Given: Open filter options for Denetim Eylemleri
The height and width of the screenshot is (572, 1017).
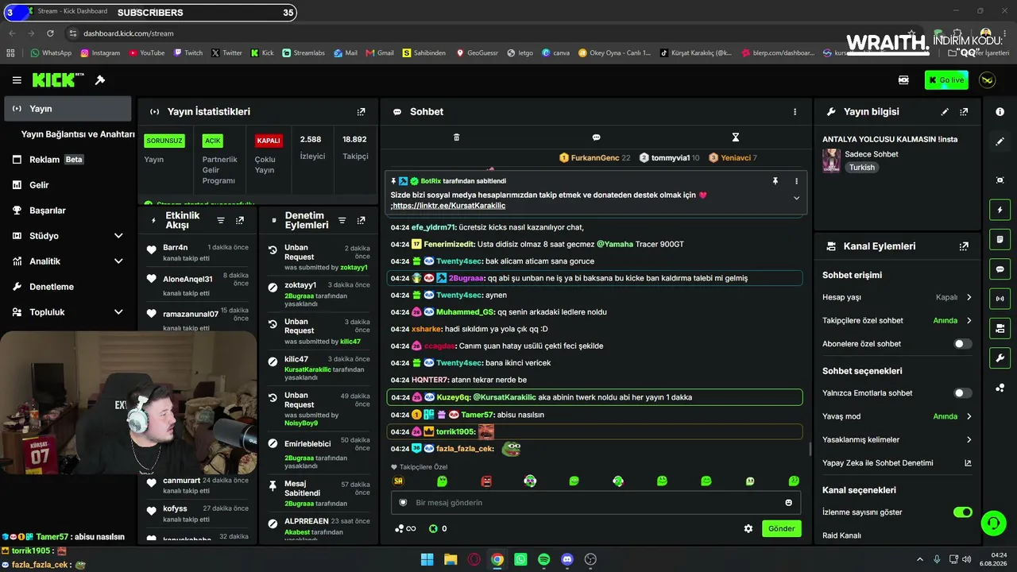Looking at the screenshot, I should pyautogui.click(x=342, y=220).
